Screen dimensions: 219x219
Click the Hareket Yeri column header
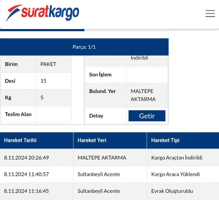(110, 140)
